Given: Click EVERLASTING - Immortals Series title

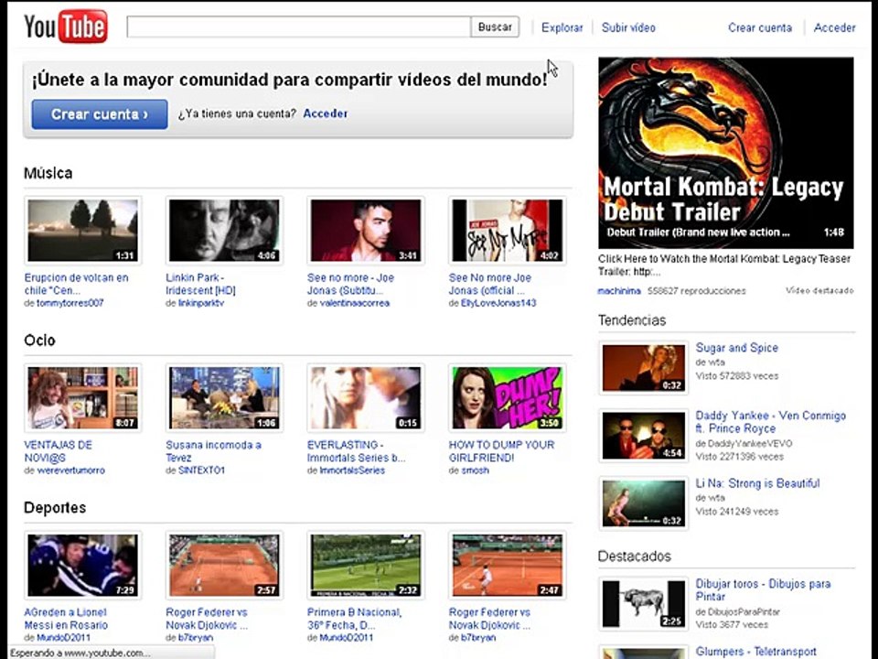Looking at the screenshot, I should click(356, 451).
